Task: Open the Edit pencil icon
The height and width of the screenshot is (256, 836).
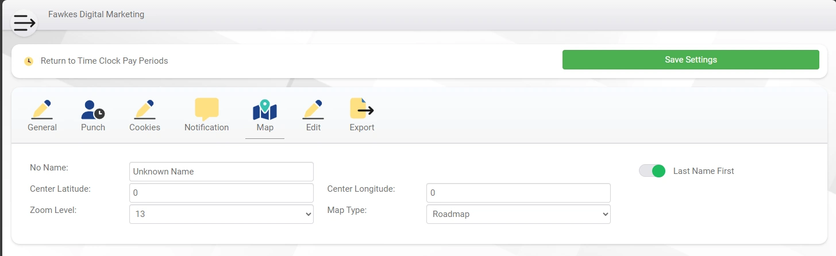Action: (x=313, y=109)
